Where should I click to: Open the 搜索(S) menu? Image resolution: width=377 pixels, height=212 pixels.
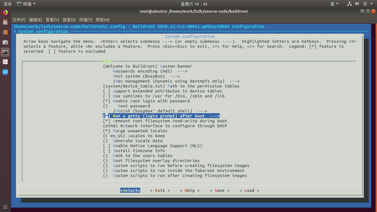point(69,20)
